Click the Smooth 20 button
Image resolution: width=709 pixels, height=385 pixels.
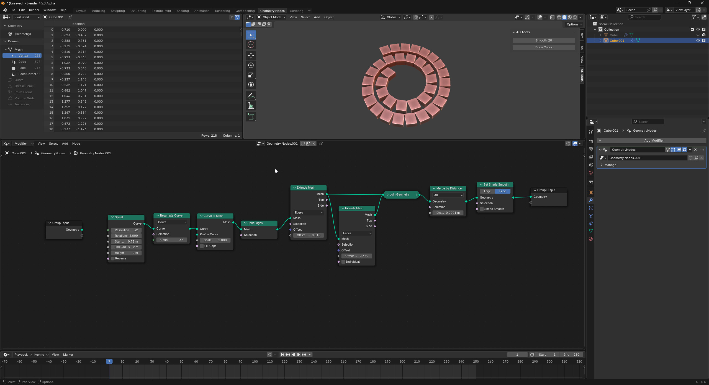click(544, 40)
